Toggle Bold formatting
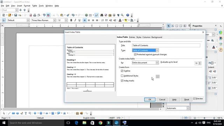This screenshot has height=126, width=224. (71, 20)
